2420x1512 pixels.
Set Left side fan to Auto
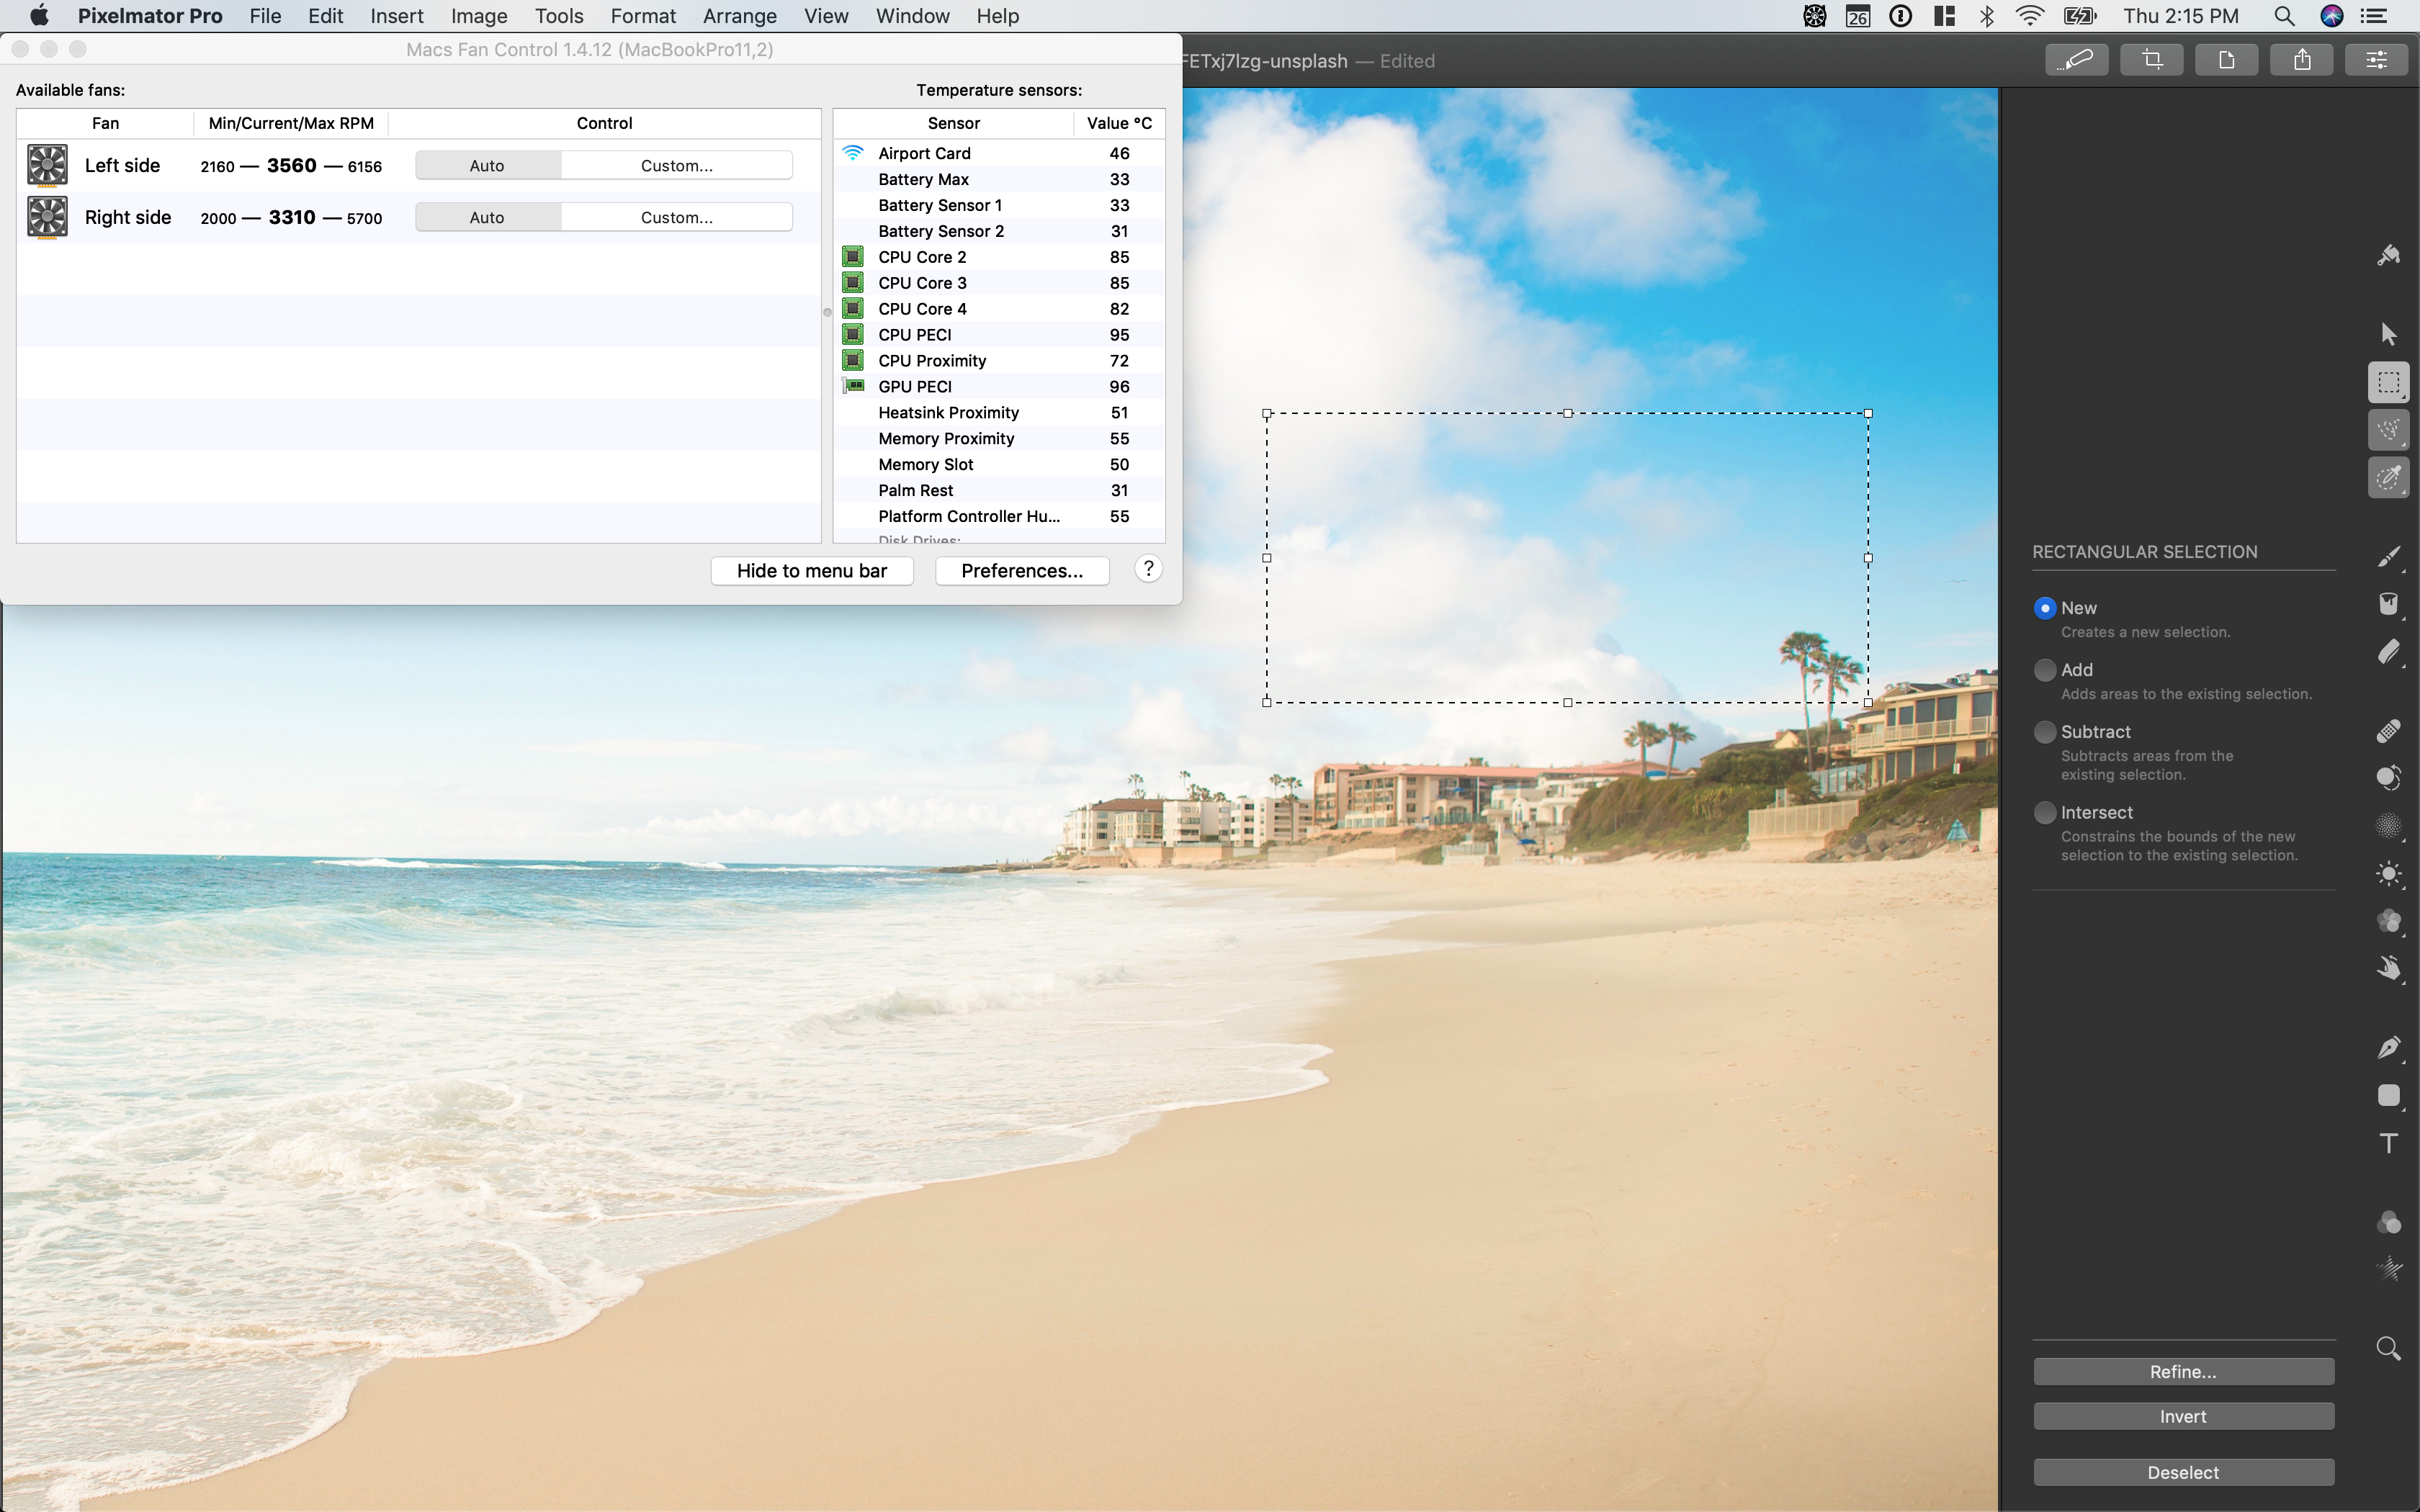pyautogui.click(x=487, y=166)
